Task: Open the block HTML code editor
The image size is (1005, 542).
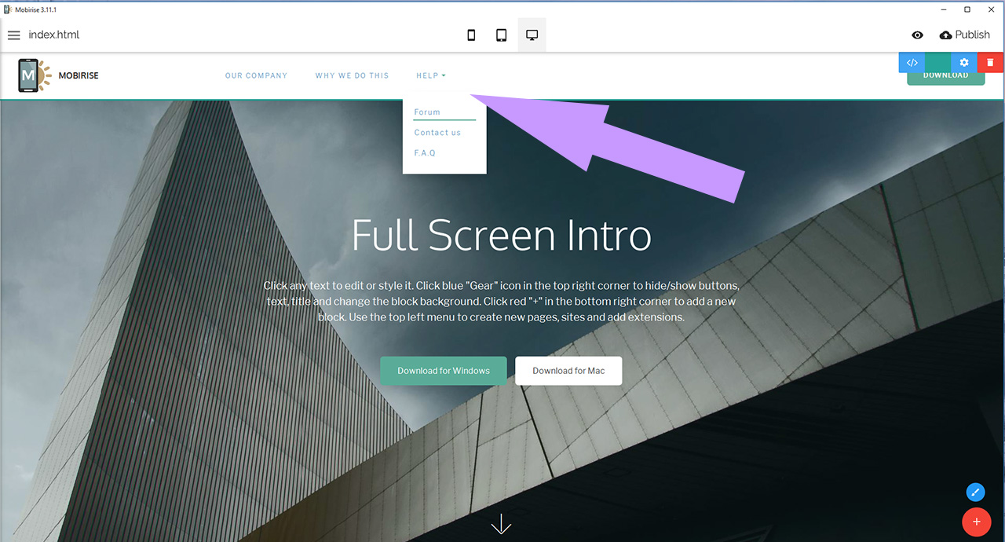Action: tap(911, 62)
